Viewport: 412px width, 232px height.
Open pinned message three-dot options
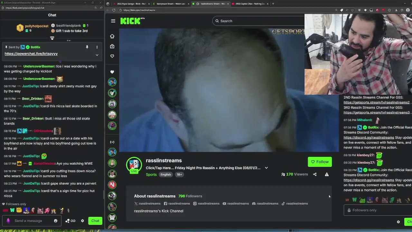(x=97, y=47)
